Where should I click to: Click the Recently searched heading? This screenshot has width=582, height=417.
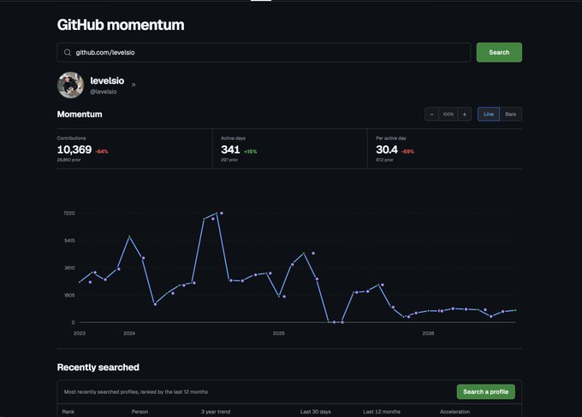coord(98,367)
